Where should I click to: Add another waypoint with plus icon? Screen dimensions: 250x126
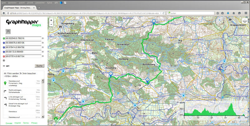pos(4,61)
